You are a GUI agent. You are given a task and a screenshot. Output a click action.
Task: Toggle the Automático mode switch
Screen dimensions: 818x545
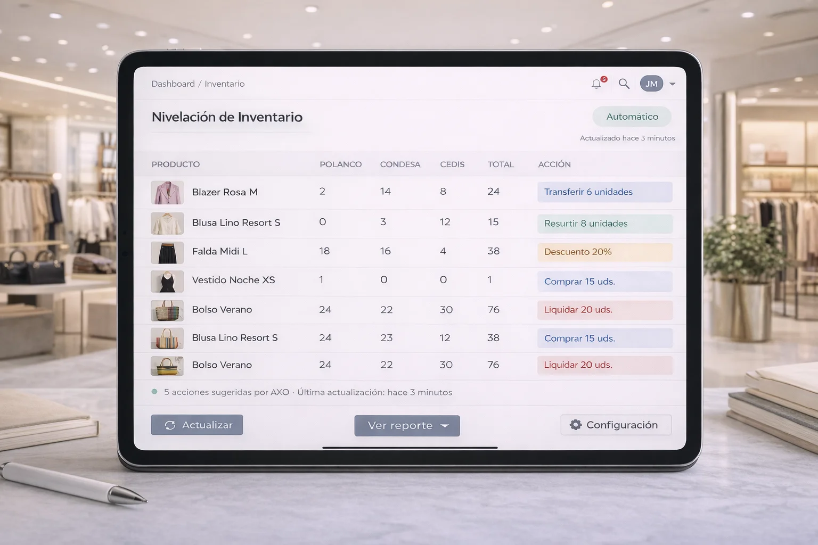pos(632,117)
